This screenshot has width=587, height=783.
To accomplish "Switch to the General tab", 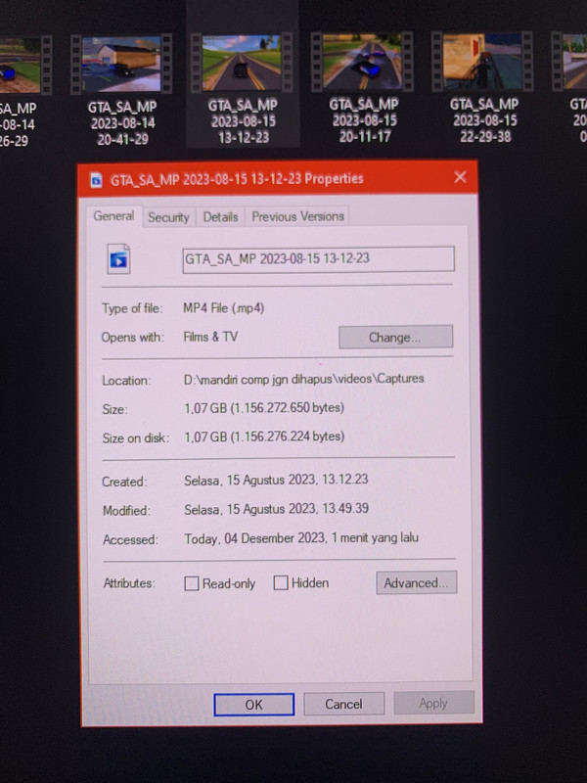I will (113, 216).
